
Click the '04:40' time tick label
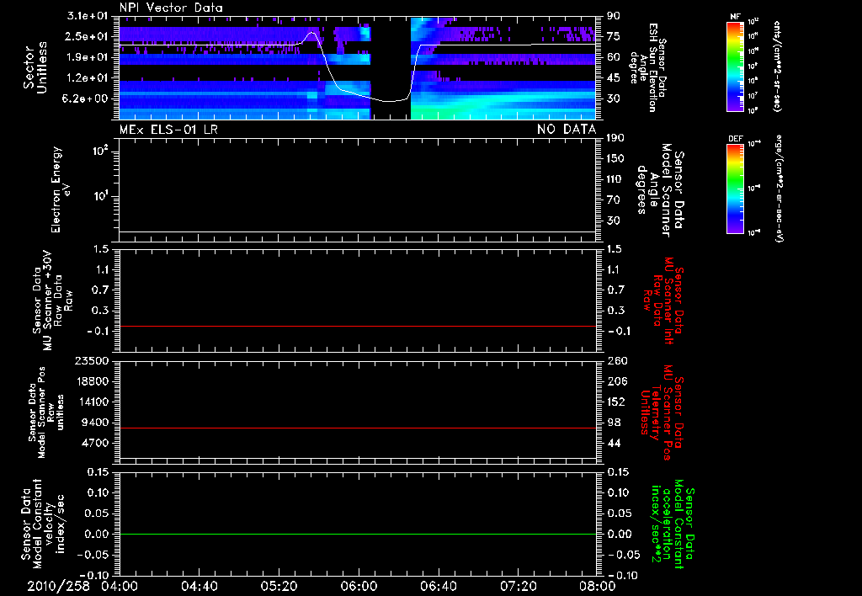tap(199, 586)
